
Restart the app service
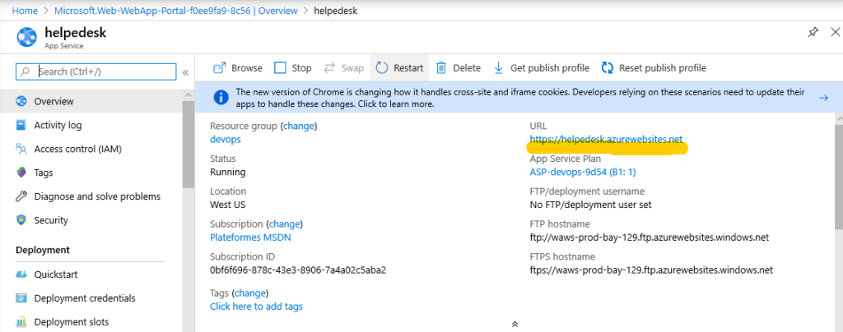point(399,68)
